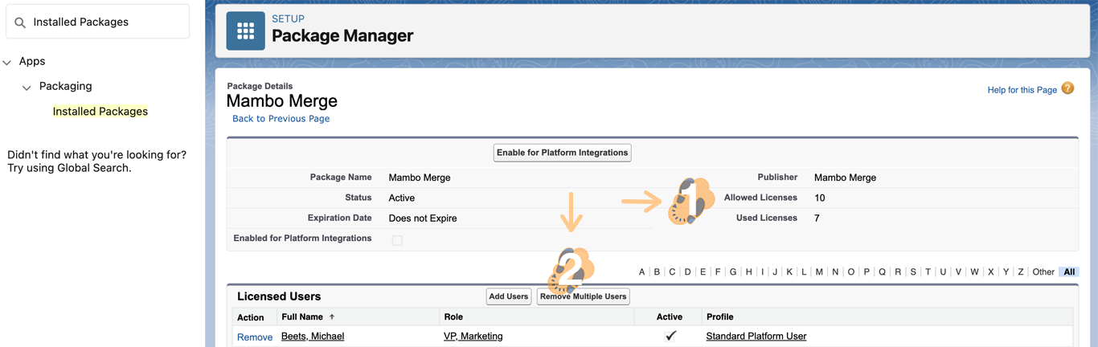Toggle Enabled for Platform Integrations checkbox

pyautogui.click(x=397, y=240)
